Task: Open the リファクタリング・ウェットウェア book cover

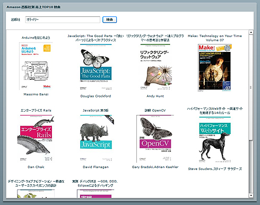Action: pyautogui.click(x=155, y=67)
